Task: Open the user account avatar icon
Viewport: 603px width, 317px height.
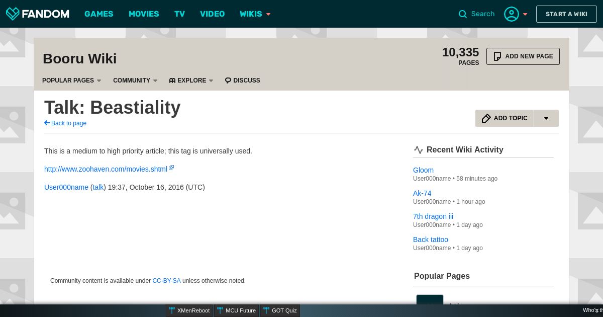Action: tap(512, 14)
